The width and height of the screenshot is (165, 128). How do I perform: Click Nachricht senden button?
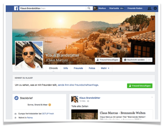pyautogui.click(x=134, y=60)
